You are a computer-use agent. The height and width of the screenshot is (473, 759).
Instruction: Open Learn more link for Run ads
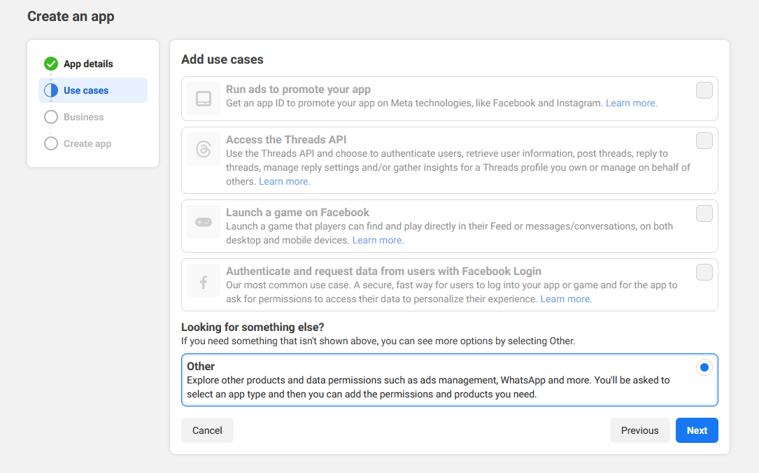click(x=631, y=103)
